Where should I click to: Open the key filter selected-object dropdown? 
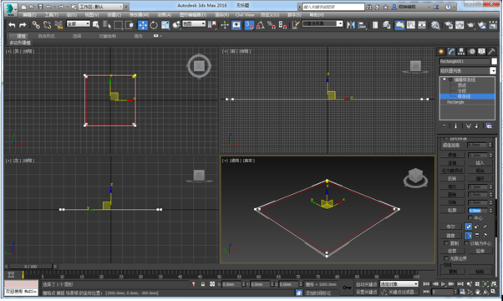pos(399,284)
